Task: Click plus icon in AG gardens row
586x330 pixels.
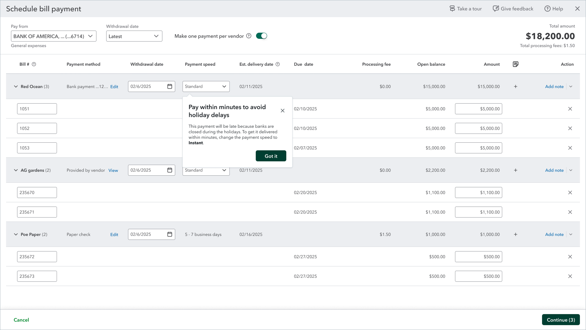Action: [x=515, y=170]
